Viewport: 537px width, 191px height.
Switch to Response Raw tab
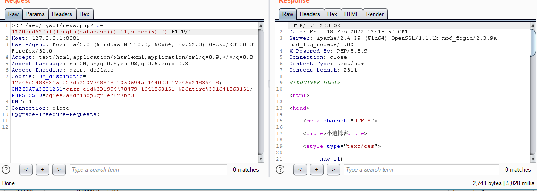click(288, 14)
